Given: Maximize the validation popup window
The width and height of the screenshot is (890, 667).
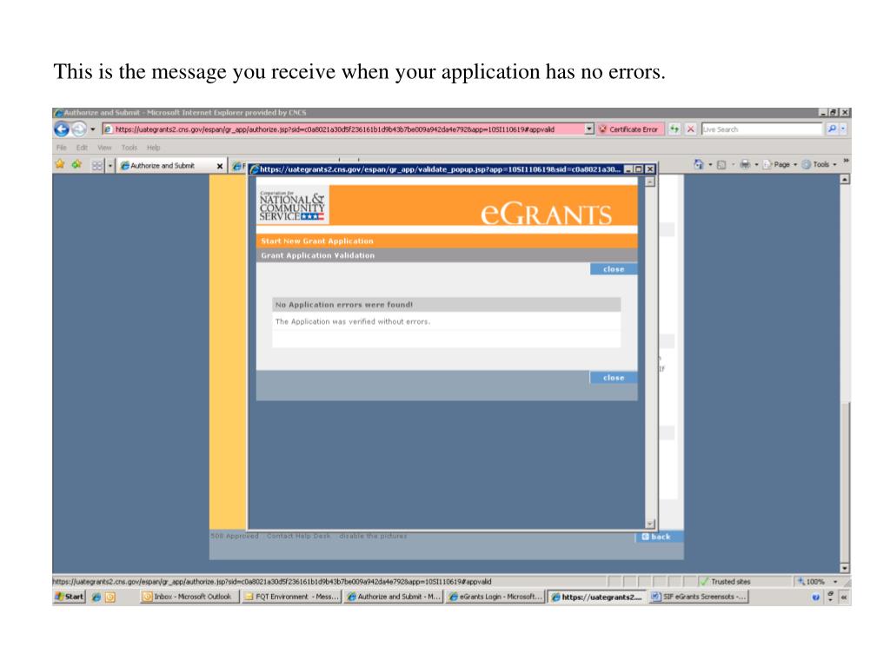Looking at the screenshot, I should coord(639,169).
